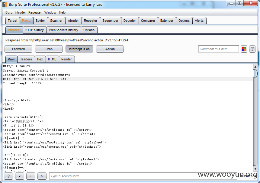Open the Burp menu
Viewport: 260px width, 183px height.
9,12
